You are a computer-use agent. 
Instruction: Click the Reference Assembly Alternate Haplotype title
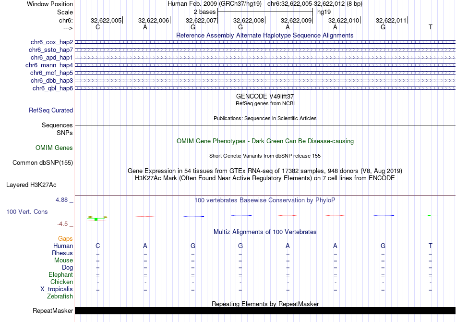click(x=265, y=36)
